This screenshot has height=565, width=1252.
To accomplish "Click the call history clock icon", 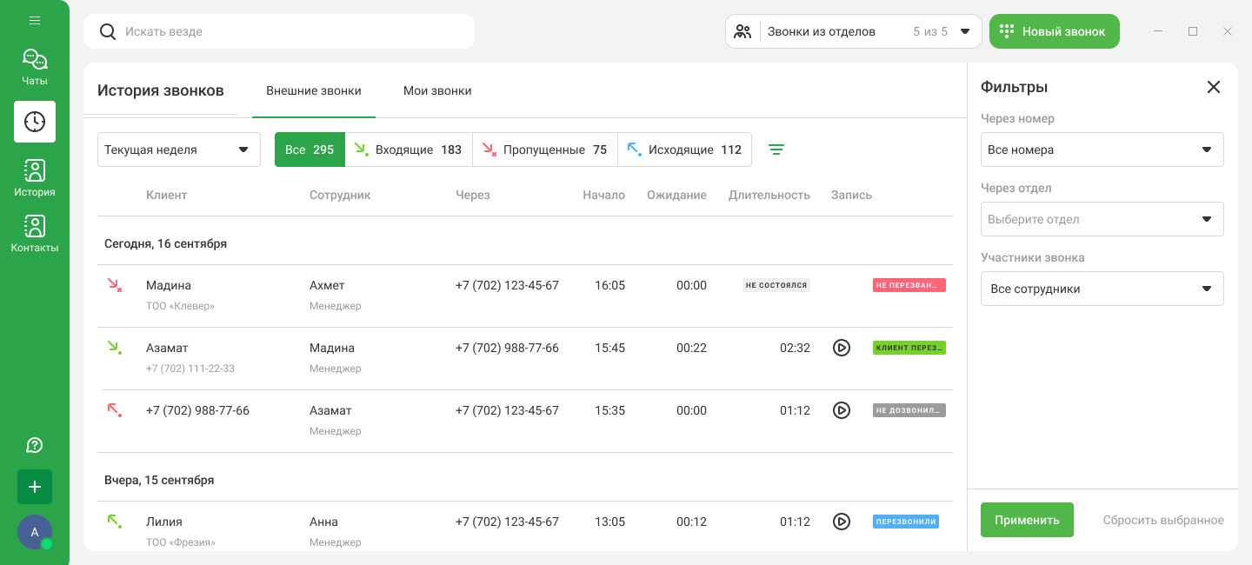I will (35, 122).
